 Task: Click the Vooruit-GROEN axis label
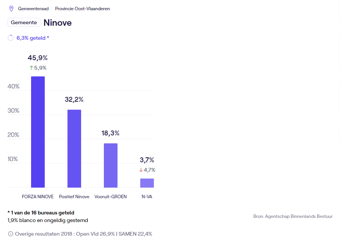click(111, 197)
